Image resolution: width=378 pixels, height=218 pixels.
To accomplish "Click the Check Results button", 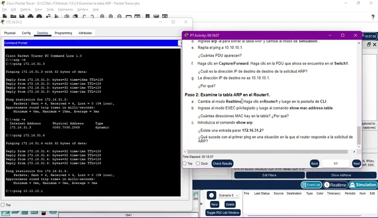I will click(x=222, y=163).
